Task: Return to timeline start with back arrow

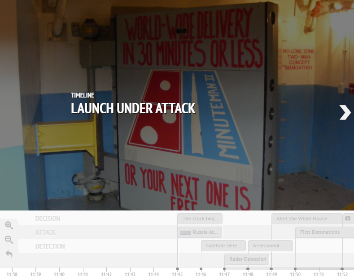Action: (9, 254)
